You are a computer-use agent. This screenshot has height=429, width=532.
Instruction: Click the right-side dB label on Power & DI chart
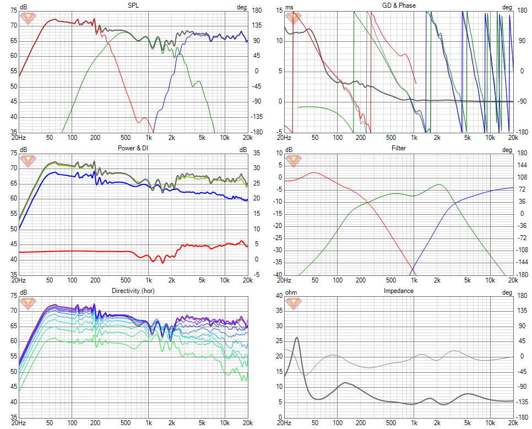coord(243,150)
